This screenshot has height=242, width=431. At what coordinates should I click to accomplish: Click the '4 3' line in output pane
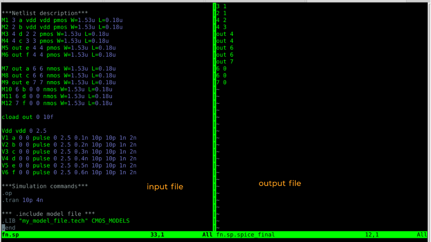221,27
